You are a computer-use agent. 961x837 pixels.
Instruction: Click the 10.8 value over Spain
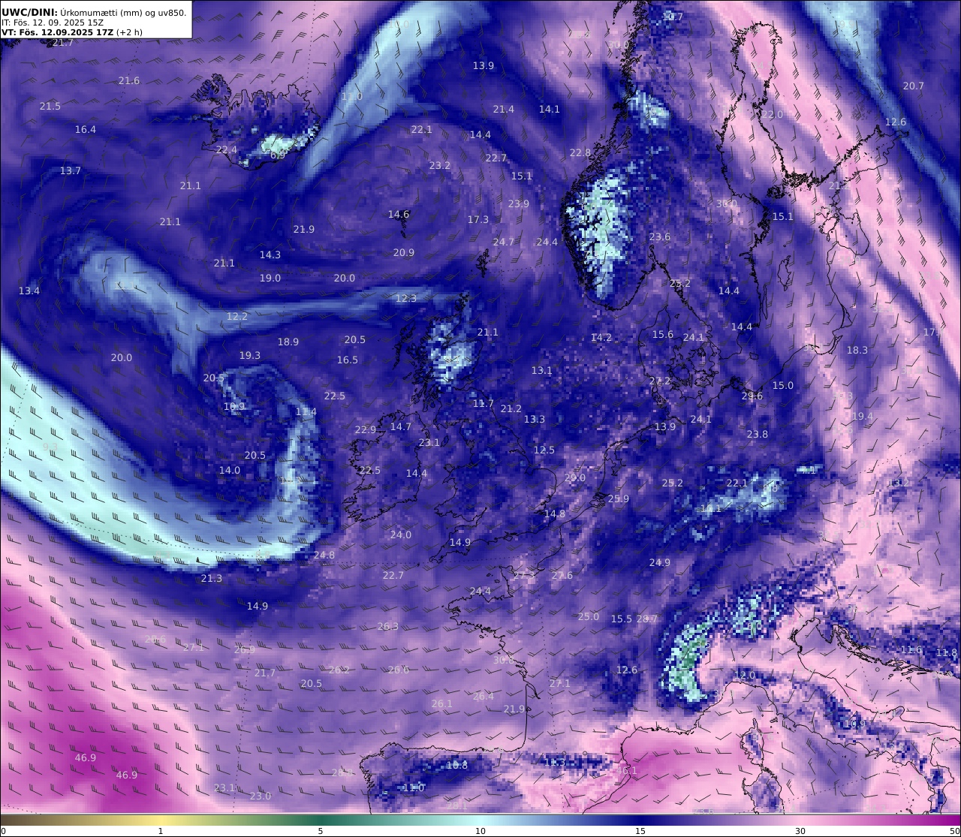tap(457, 766)
